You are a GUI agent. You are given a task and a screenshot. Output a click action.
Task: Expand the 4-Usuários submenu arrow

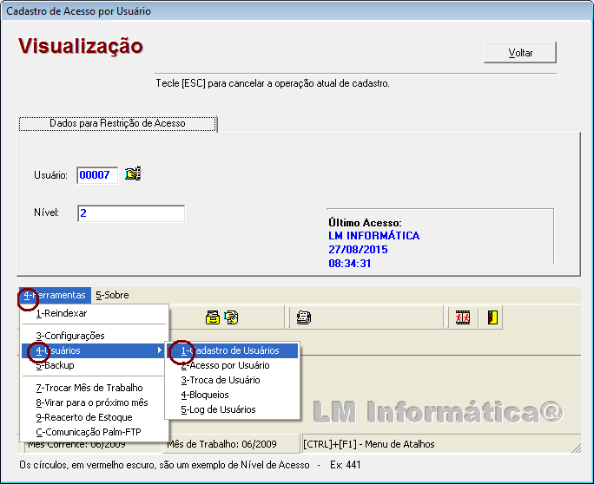159,350
